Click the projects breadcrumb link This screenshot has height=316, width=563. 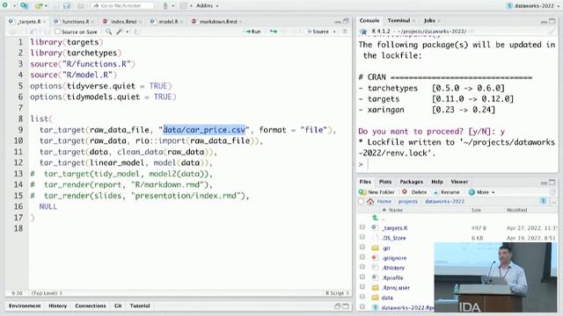tap(408, 201)
